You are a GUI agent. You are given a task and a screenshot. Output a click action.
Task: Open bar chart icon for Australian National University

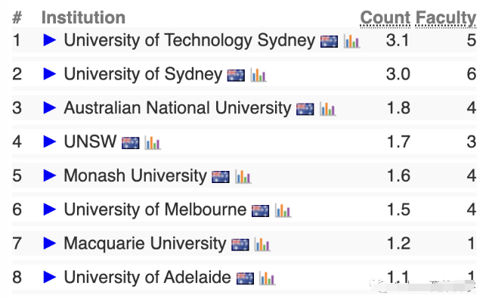328,109
